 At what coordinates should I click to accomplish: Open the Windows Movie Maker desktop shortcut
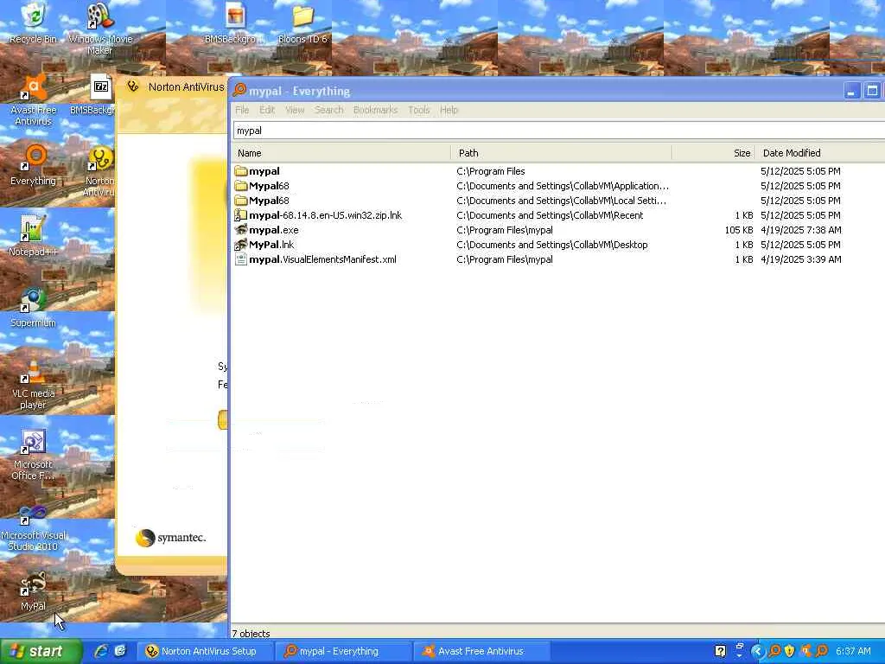pos(100,27)
